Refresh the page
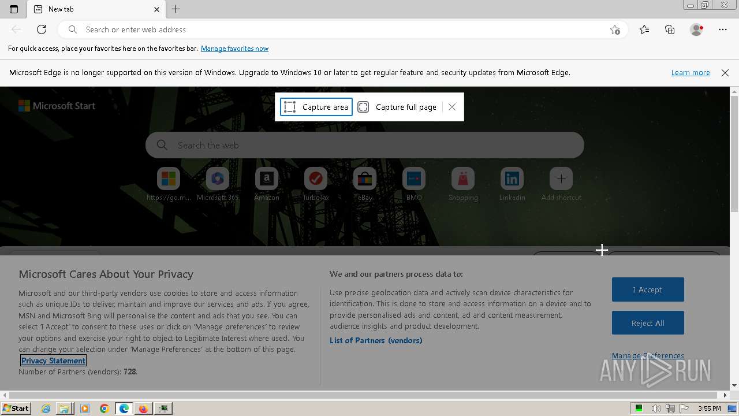 coord(42,29)
